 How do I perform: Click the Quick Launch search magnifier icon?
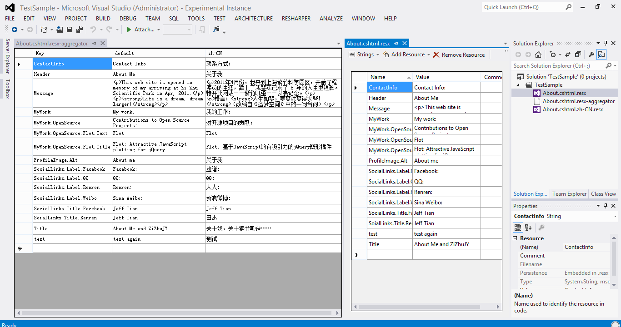click(x=569, y=7)
